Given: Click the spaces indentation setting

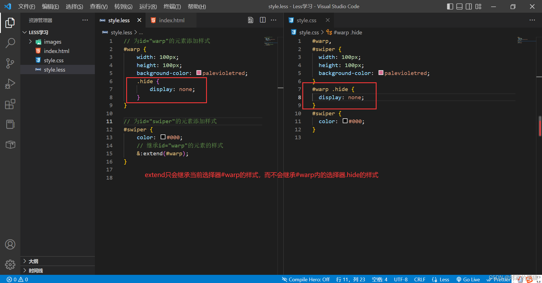Looking at the screenshot, I should click(379, 279).
